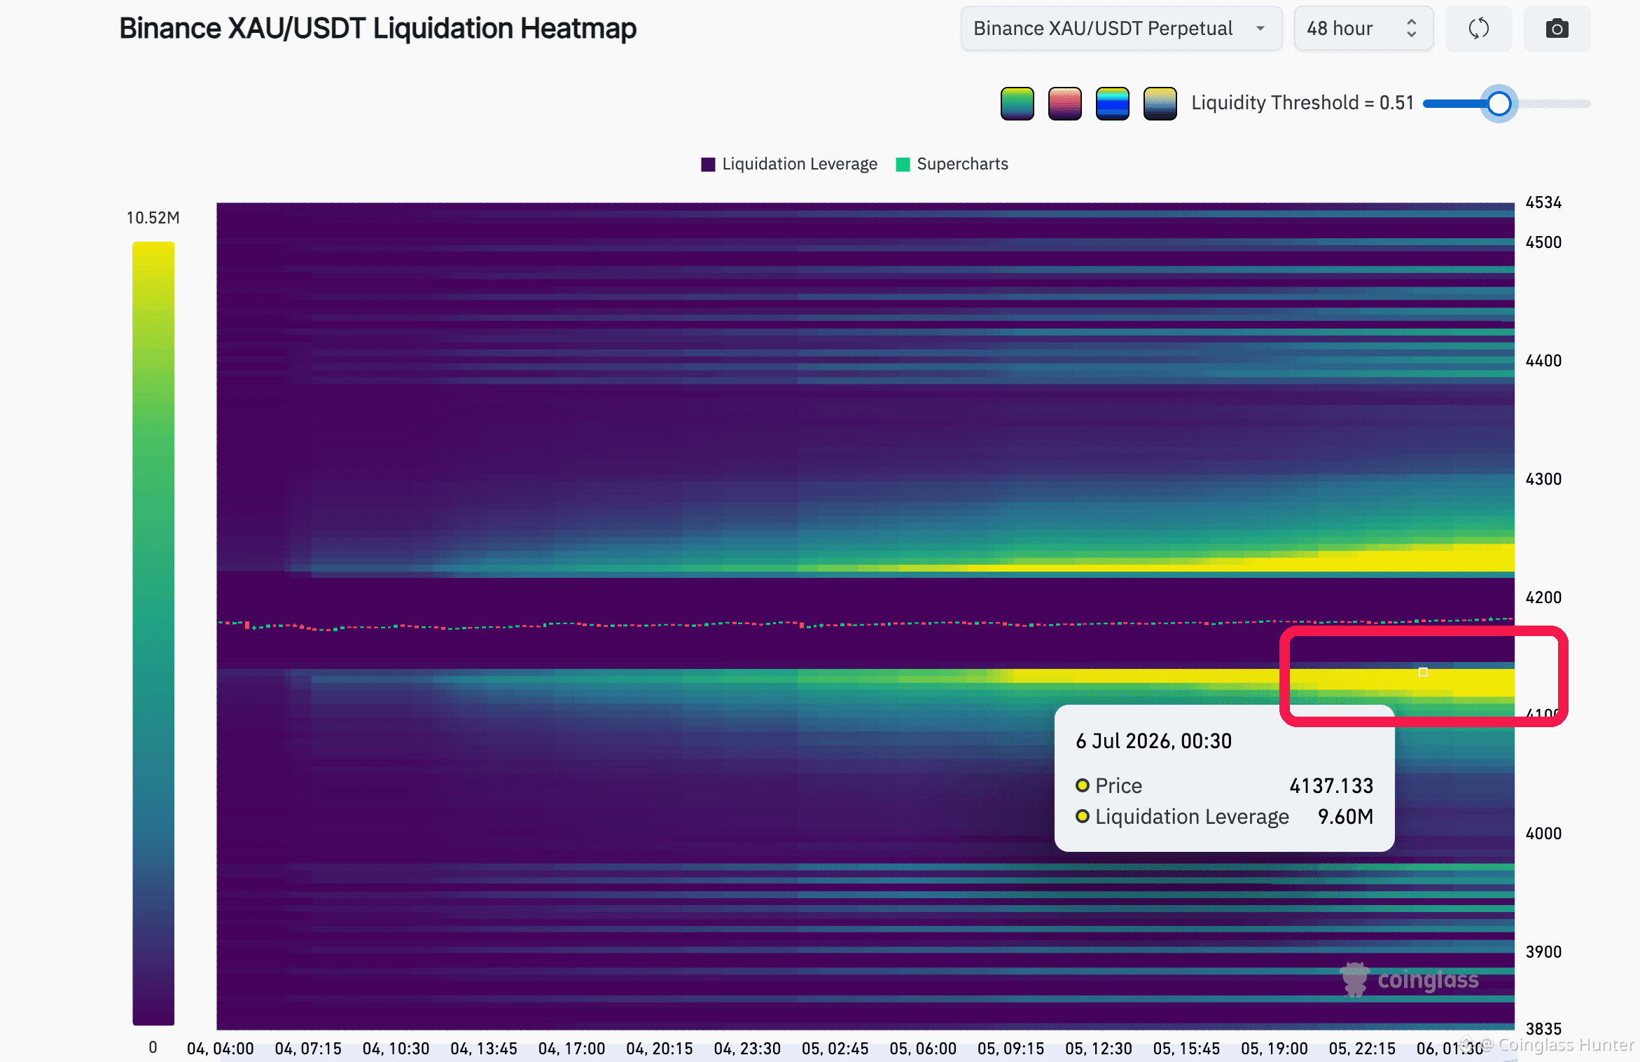Click the 05, 09:15 time axis label
1640x1062 pixels.
[1011, 1049]
